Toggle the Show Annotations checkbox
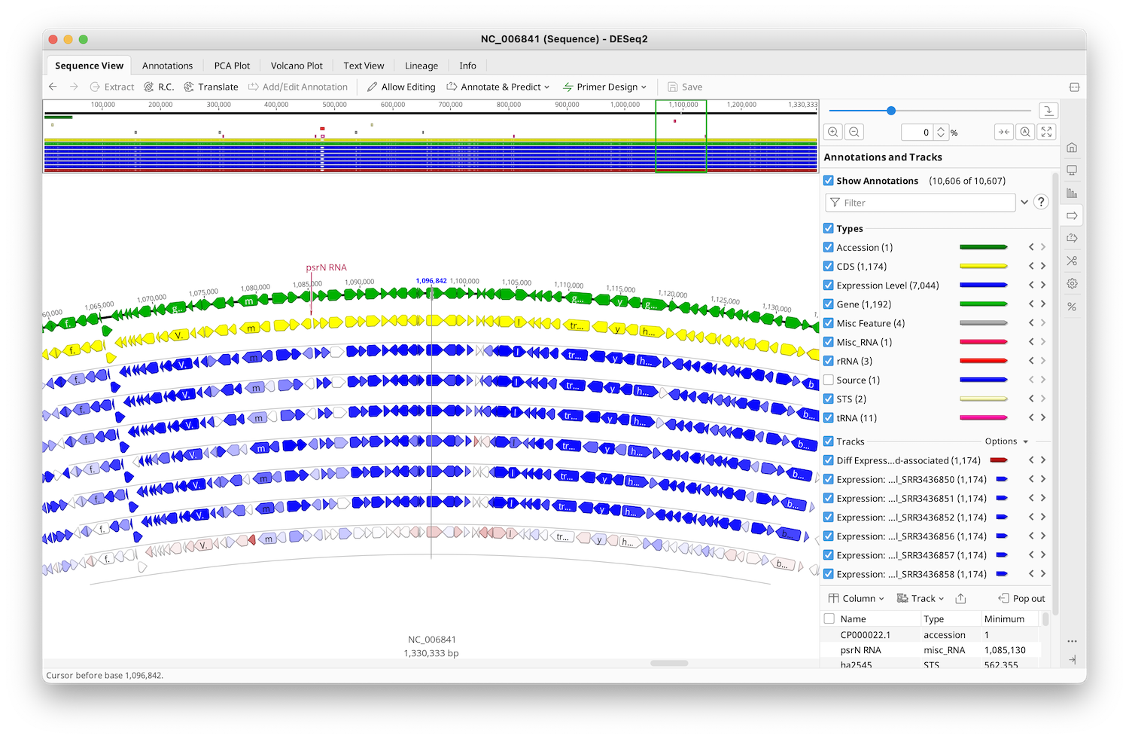Viewport: 1129px width, 739px height. point(829,181)
